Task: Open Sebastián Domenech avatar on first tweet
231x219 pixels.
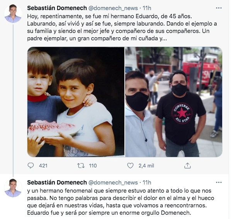Action: [x=13, y=14]
